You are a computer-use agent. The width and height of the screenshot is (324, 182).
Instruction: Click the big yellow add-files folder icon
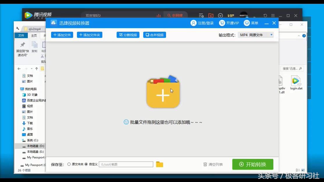pyautogui.click(x=163, y=92)
